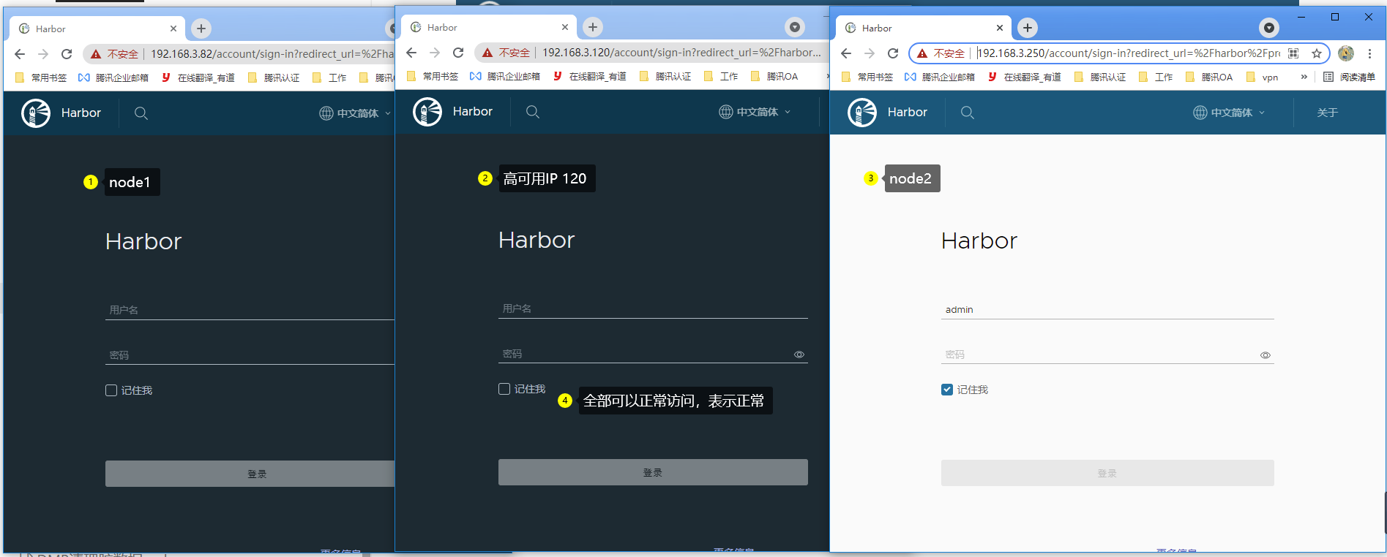Click the username field in 192.168.3.120 window
1387x557 pixels.
pos(653,308)
